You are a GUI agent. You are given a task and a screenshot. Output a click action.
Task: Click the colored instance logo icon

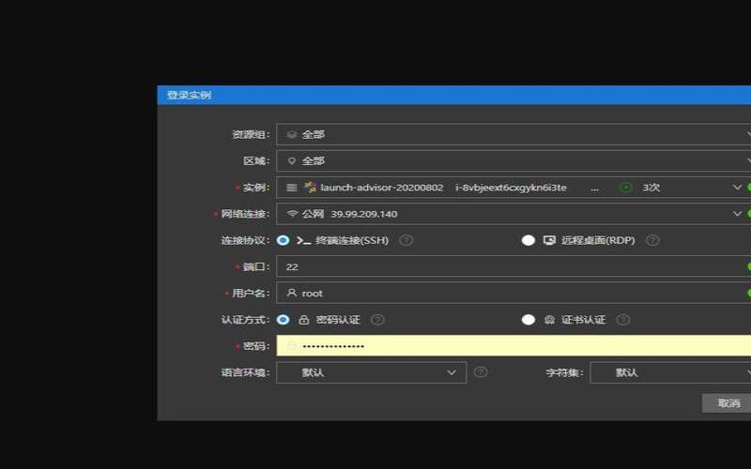click(x=311, y=187)
